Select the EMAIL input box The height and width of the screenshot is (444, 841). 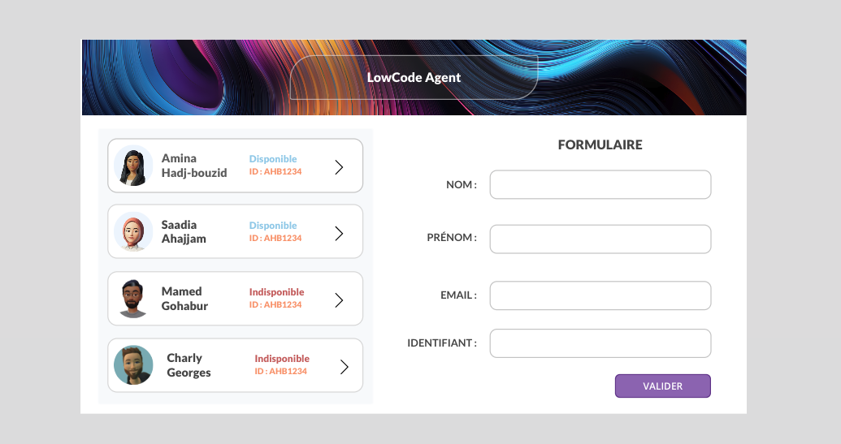click(x=600, y=295)
